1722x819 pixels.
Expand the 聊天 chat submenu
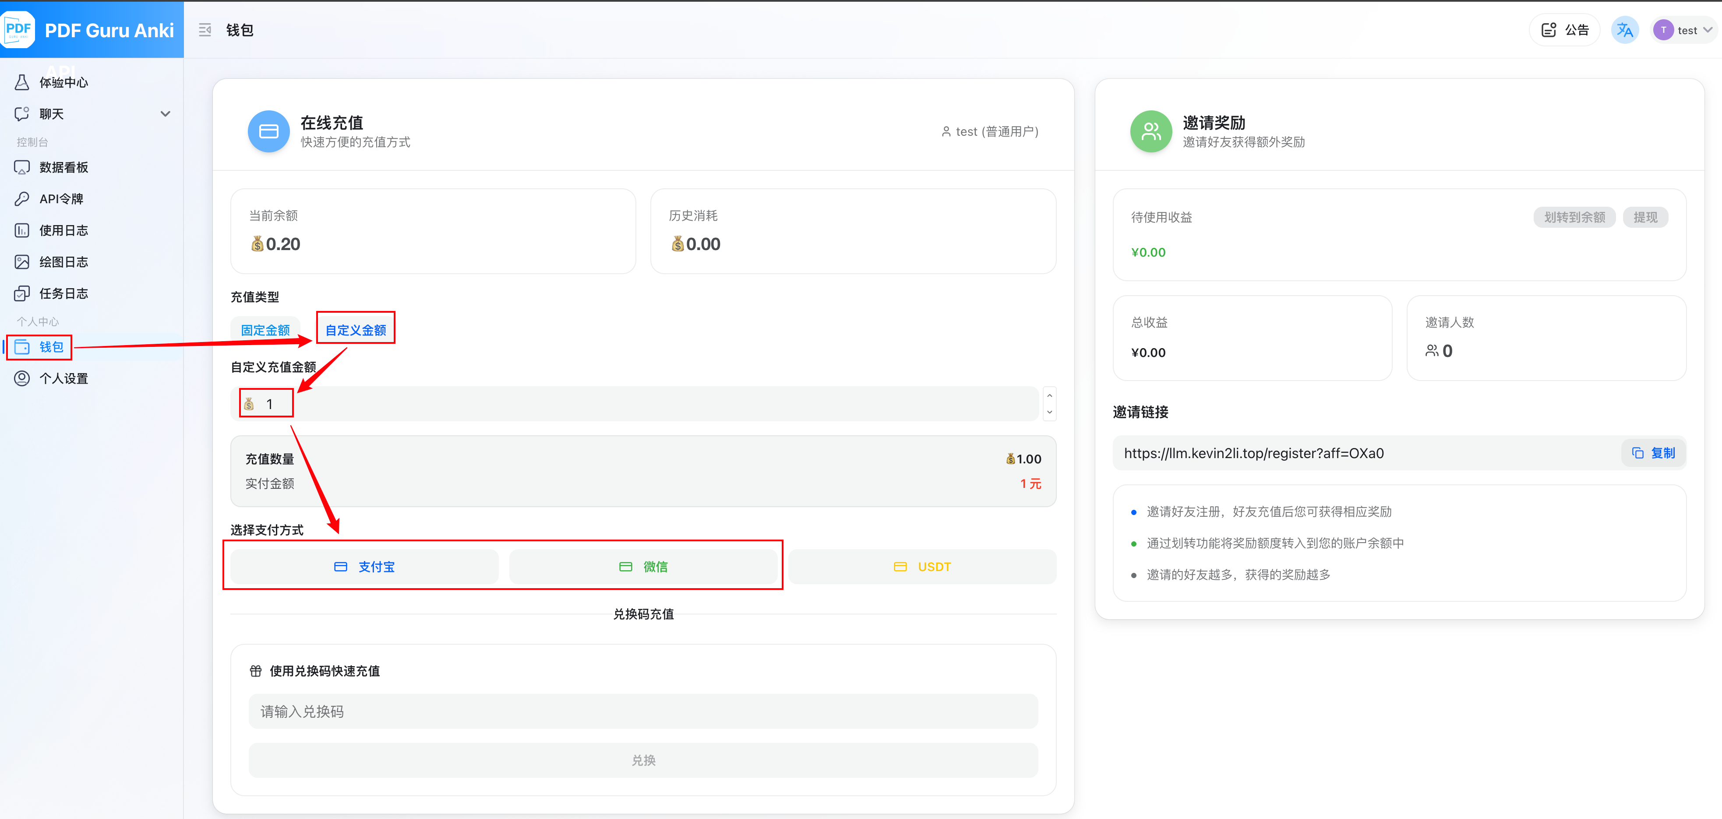pos(165,114)
